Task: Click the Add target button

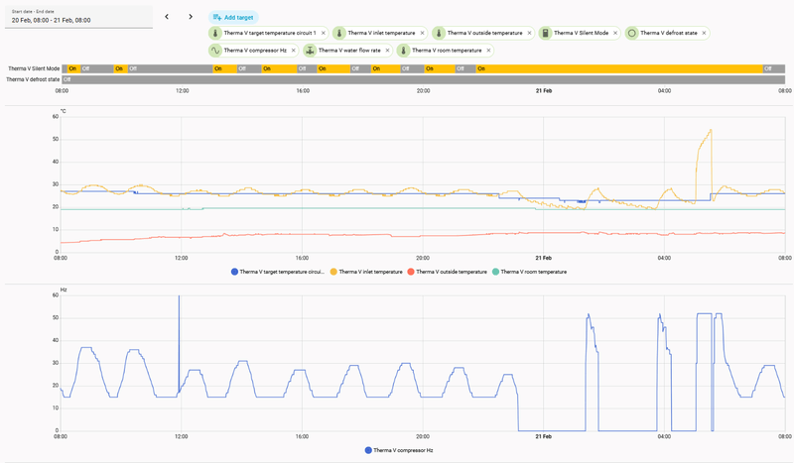Action: coord(233,17)
